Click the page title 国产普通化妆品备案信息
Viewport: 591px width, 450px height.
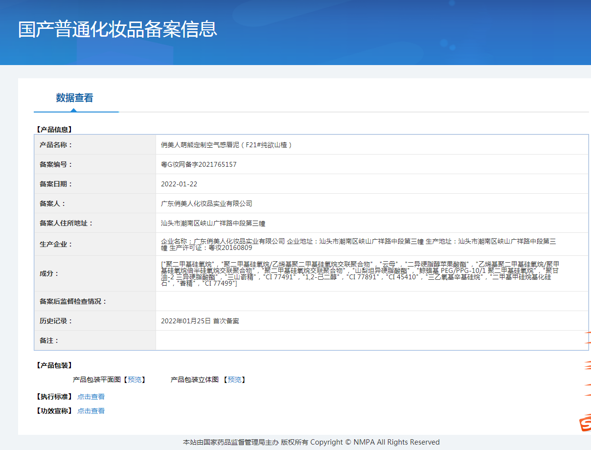tap(117, 29)
